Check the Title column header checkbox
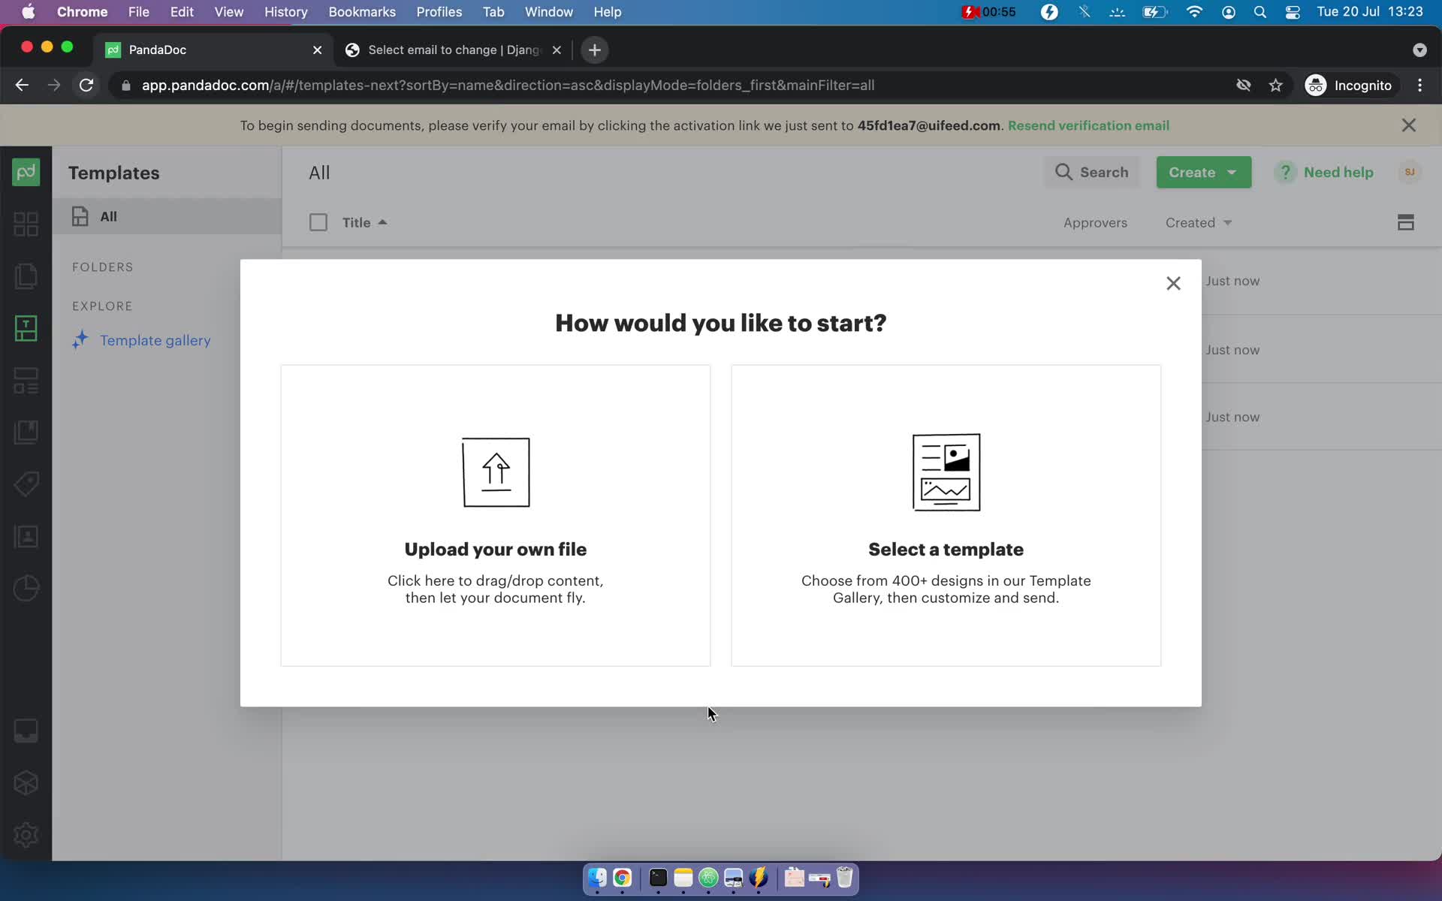Image resolution: width=1442 pixels, height=901 pixels. (x=318, y=221)
